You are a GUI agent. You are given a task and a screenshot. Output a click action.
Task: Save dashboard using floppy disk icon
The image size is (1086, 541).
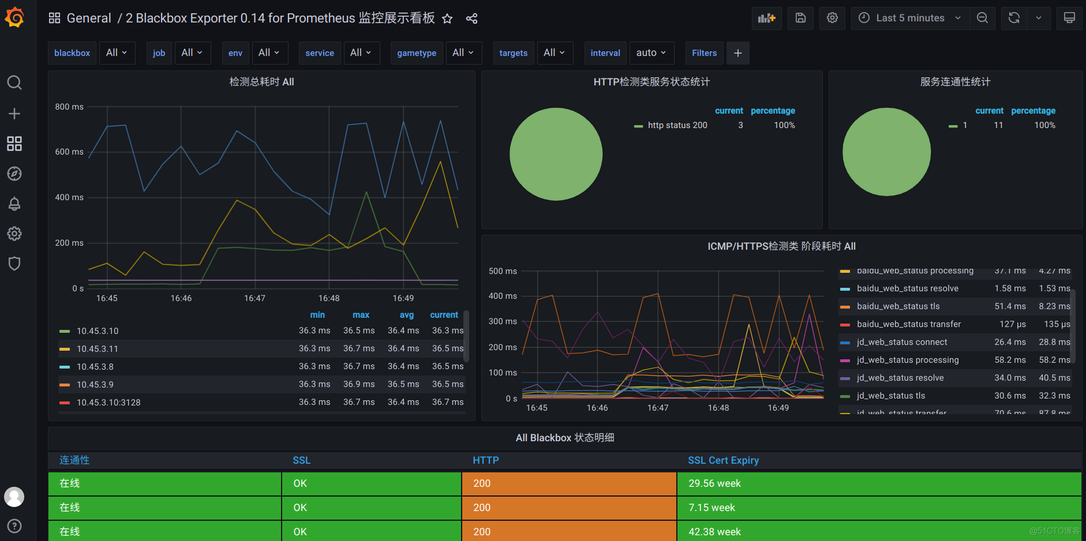coord(800,18)
